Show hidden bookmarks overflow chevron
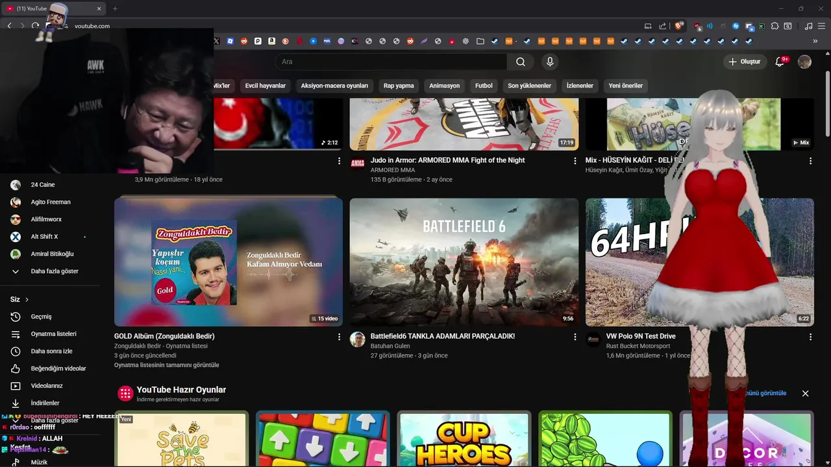This screenshot has width=831, height=467. pyautogui.click(x=815, y=41)
